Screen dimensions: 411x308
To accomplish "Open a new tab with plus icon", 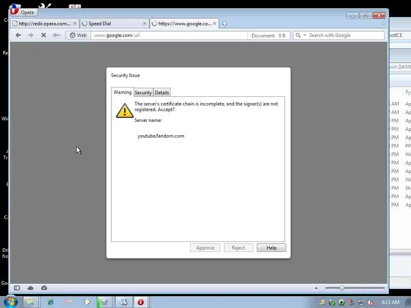I will 224,24.
